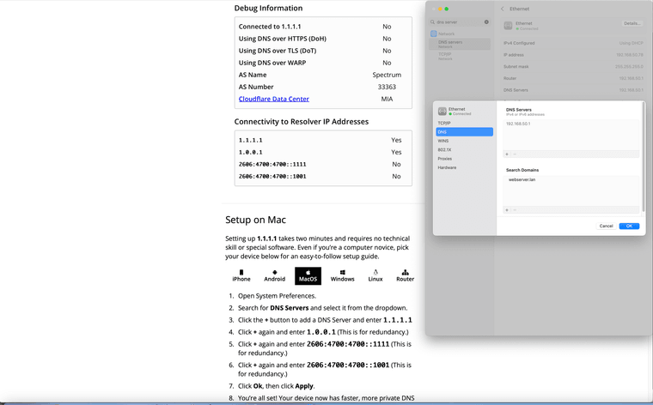
Task: Click 2606:4700:4700::1111 in the Connectivity table
Action: (x=272, y=164)
